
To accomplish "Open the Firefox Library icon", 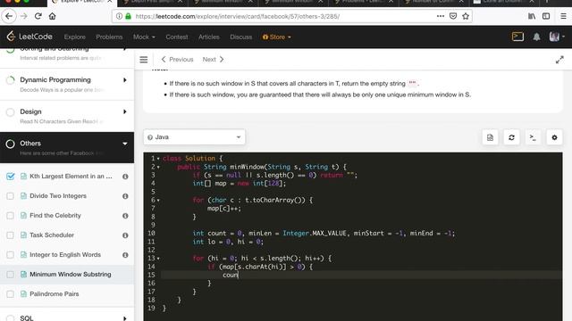I will click(532, 16).
